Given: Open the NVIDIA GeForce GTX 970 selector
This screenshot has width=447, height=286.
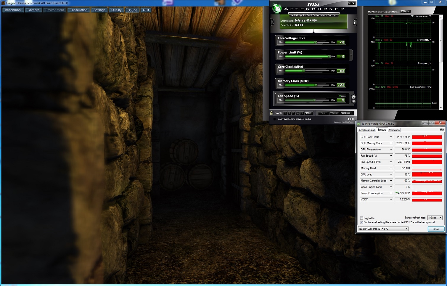Looking at the screenshot, I should pos(383,229).
